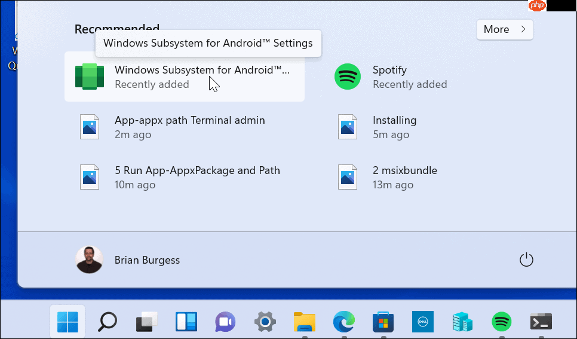Open Microsoft Store from taskbar
Screen dimensions: 577x339
[x=383, y=322]
